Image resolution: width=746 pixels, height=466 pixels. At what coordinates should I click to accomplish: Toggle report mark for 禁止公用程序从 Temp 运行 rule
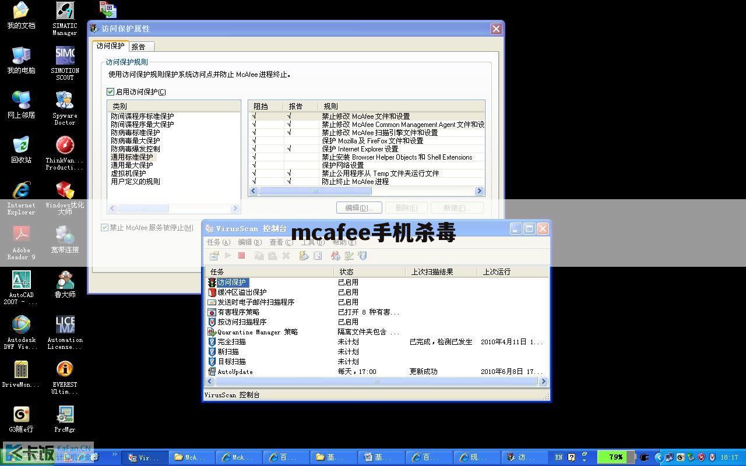coord(290,174)
